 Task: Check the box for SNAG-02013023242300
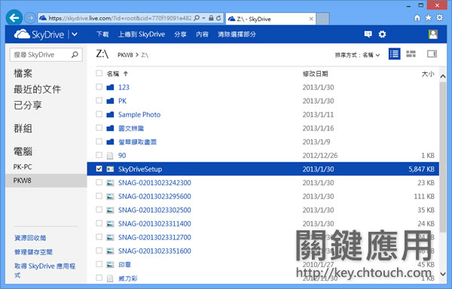pyautogui.click(x=99, y=182)
